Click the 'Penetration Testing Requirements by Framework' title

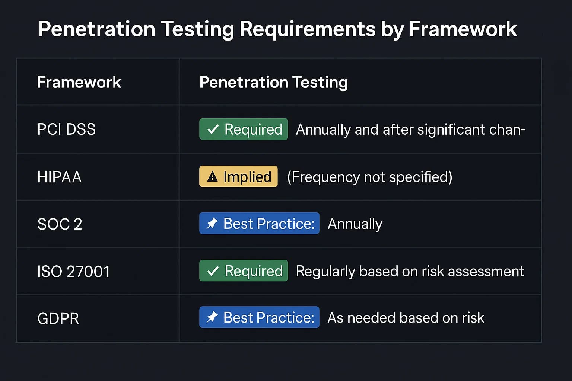point(277,29)
